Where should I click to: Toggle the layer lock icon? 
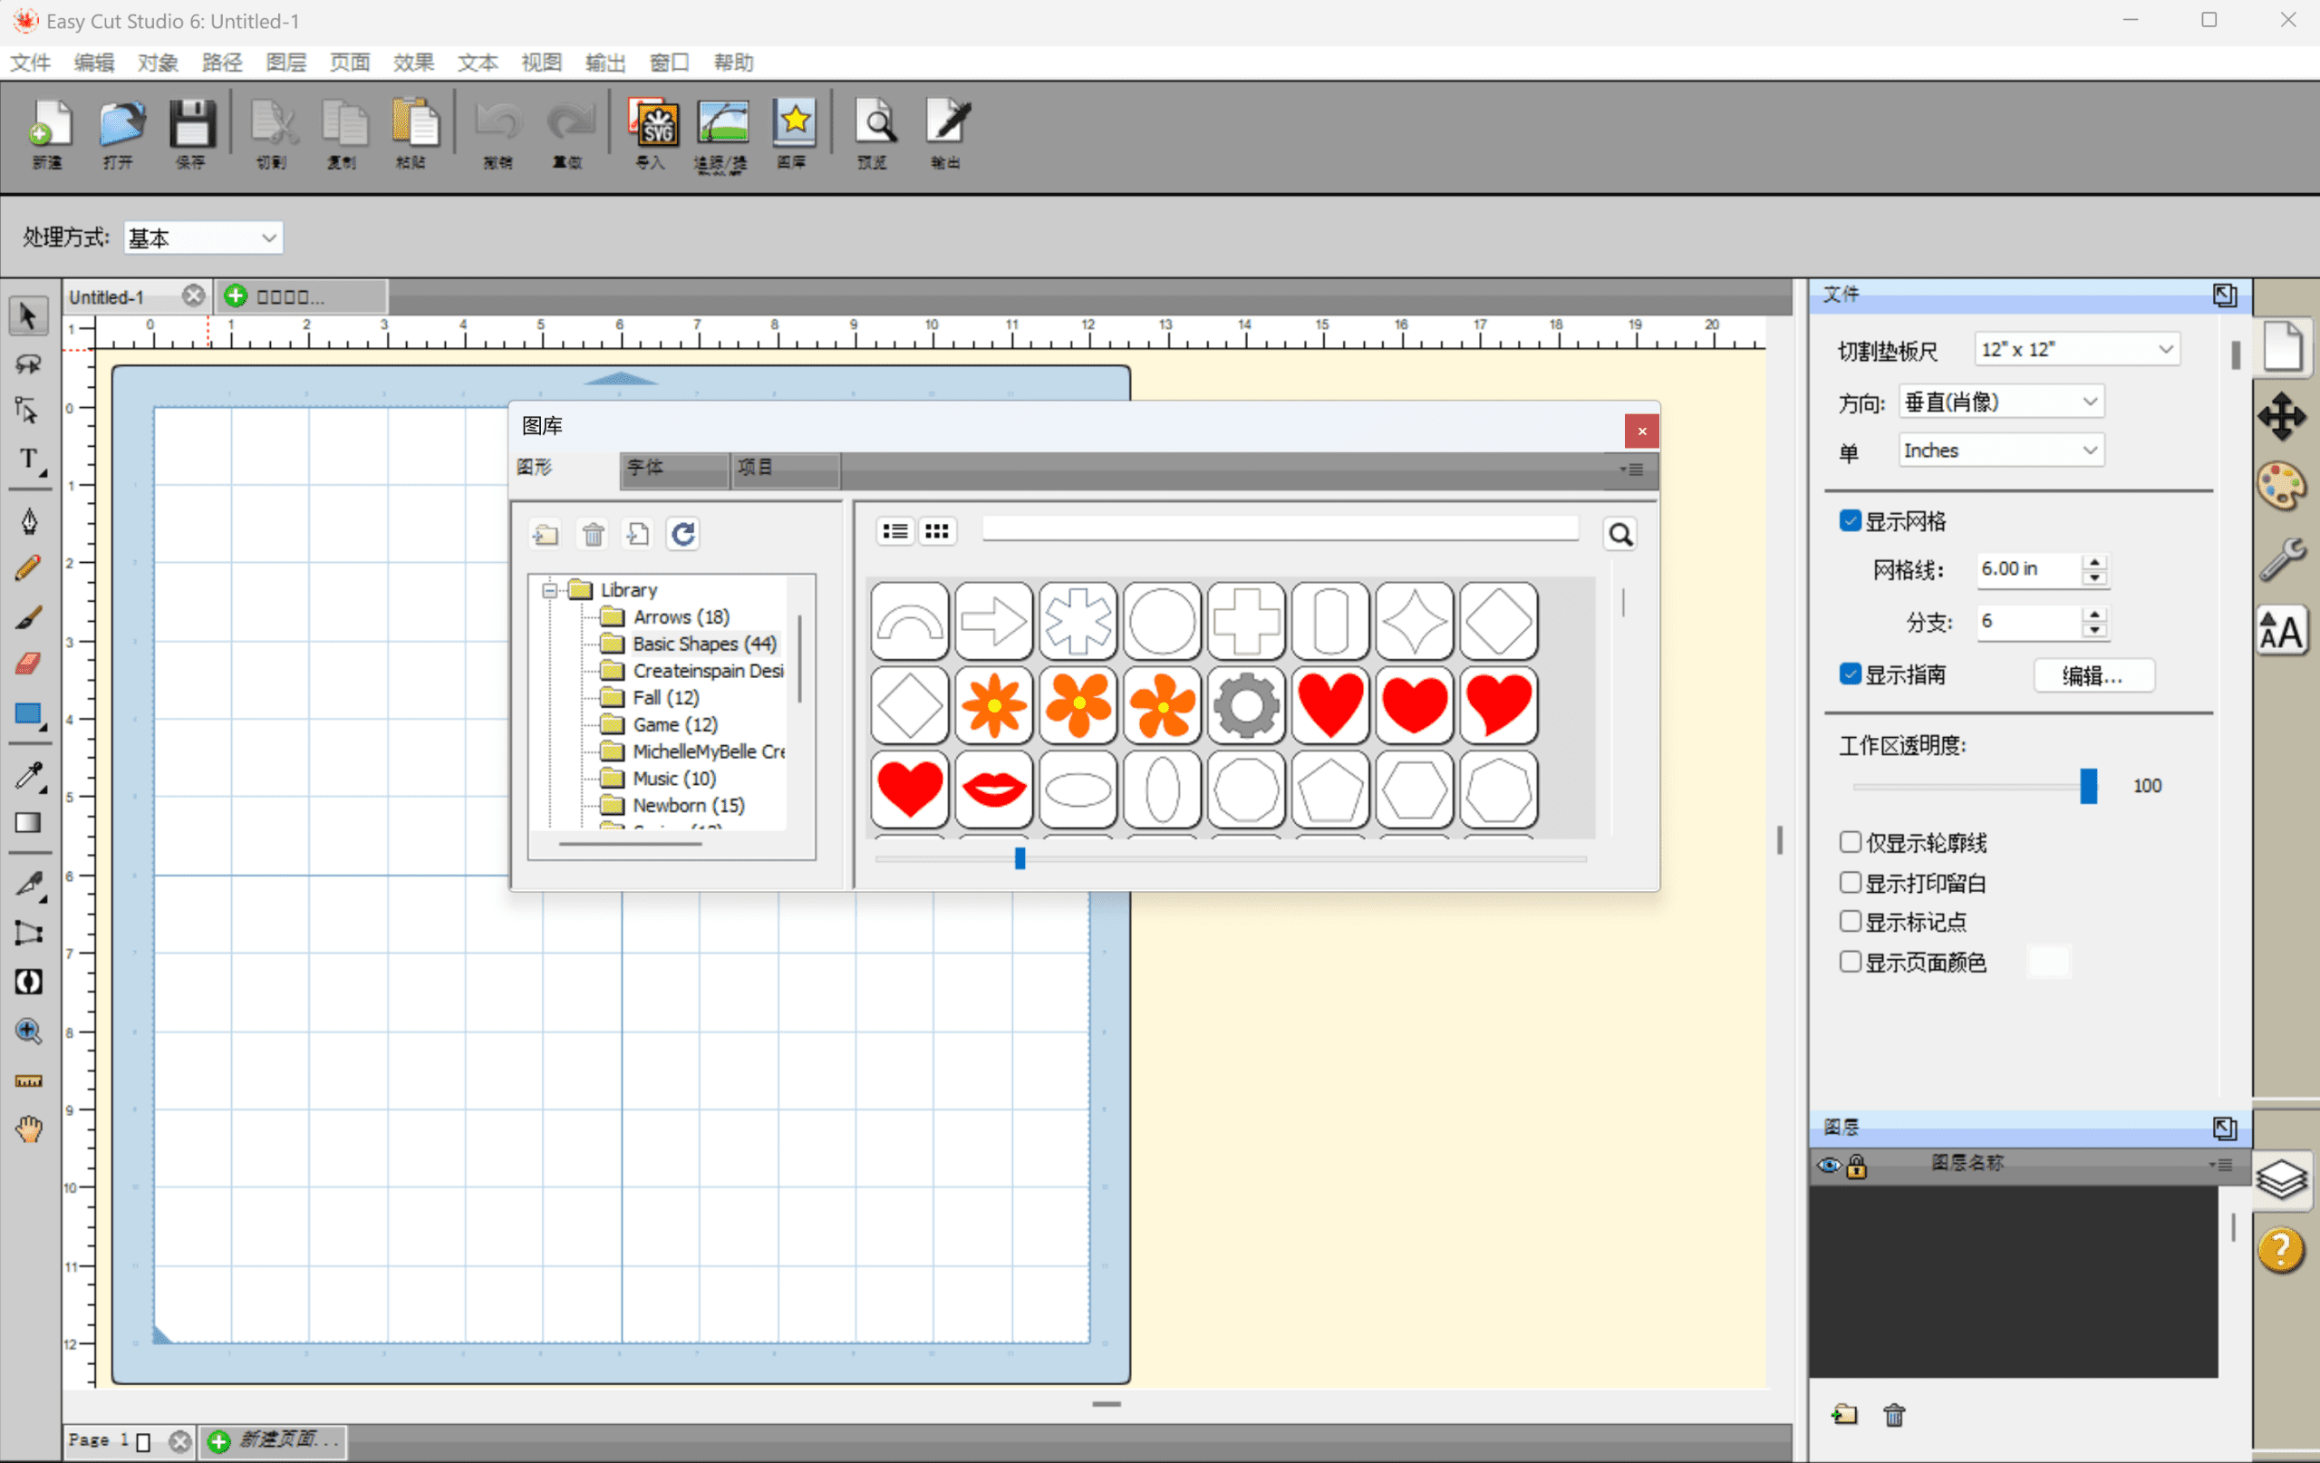tap(1857, 1167)
